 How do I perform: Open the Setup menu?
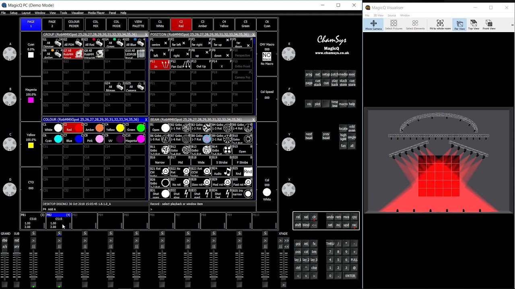[x=14, y=13]
